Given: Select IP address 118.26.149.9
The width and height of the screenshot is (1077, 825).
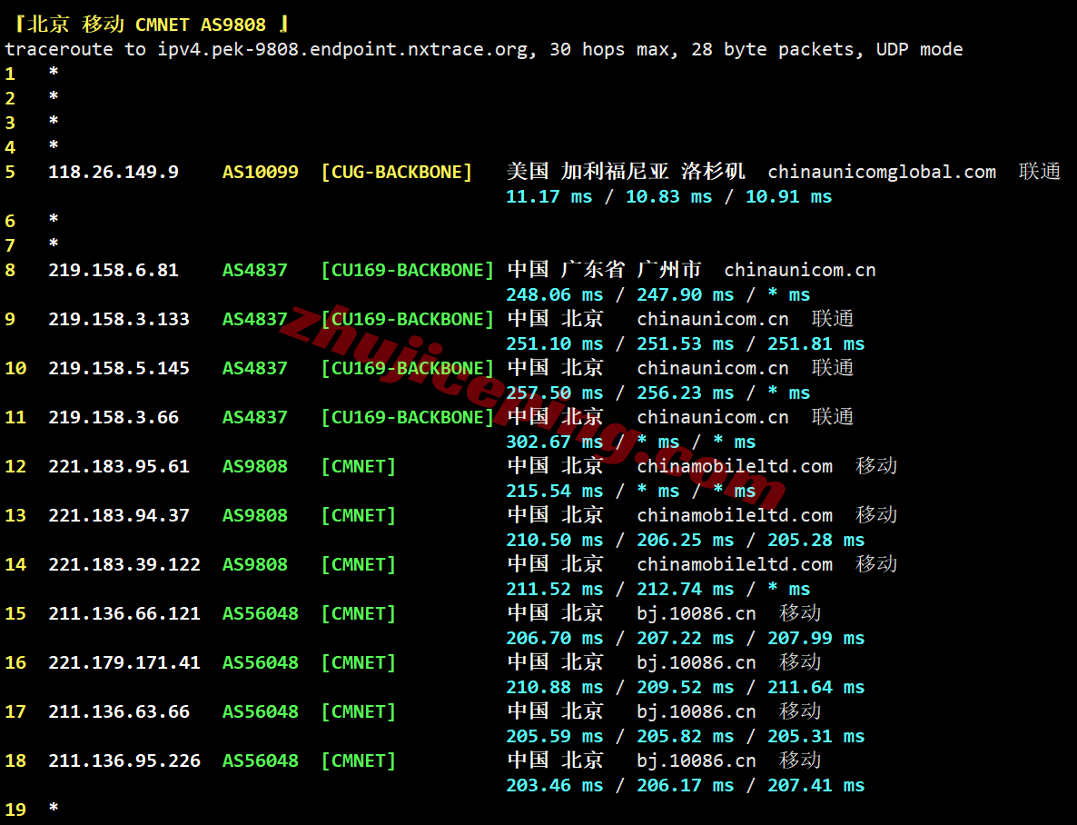Looking at the screenshot, I should coord(114,172).
